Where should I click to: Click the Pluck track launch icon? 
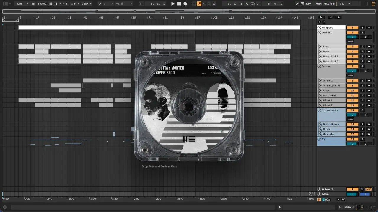tap(320, 129)
